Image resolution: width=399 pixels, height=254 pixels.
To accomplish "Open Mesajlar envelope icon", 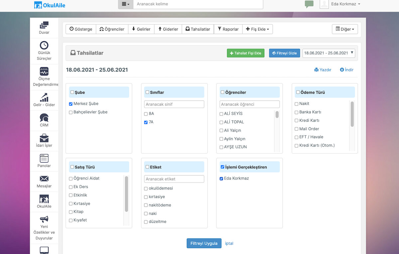I will 44,179.
